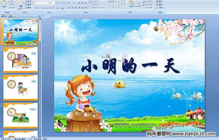Viewport: 219px width, 140px height.
Task: Toggle Underline text formatting
Action: tap(43, 8)
